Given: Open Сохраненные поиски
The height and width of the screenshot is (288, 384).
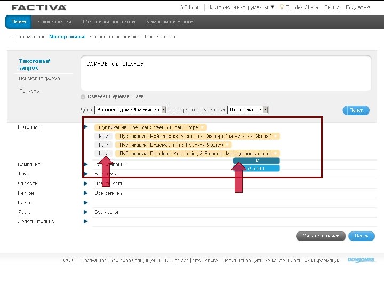Looking at the screenshot, I should 114,37.
